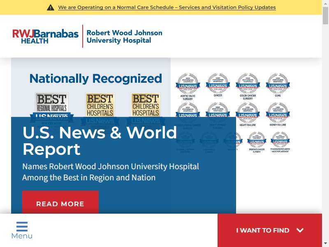Click the Colon Cancer Surgery badge

(248, 86)
